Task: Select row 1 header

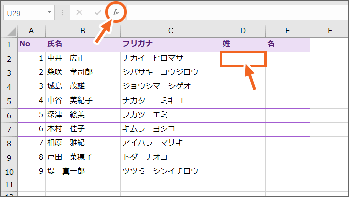Action: click(x=9, y=44)
